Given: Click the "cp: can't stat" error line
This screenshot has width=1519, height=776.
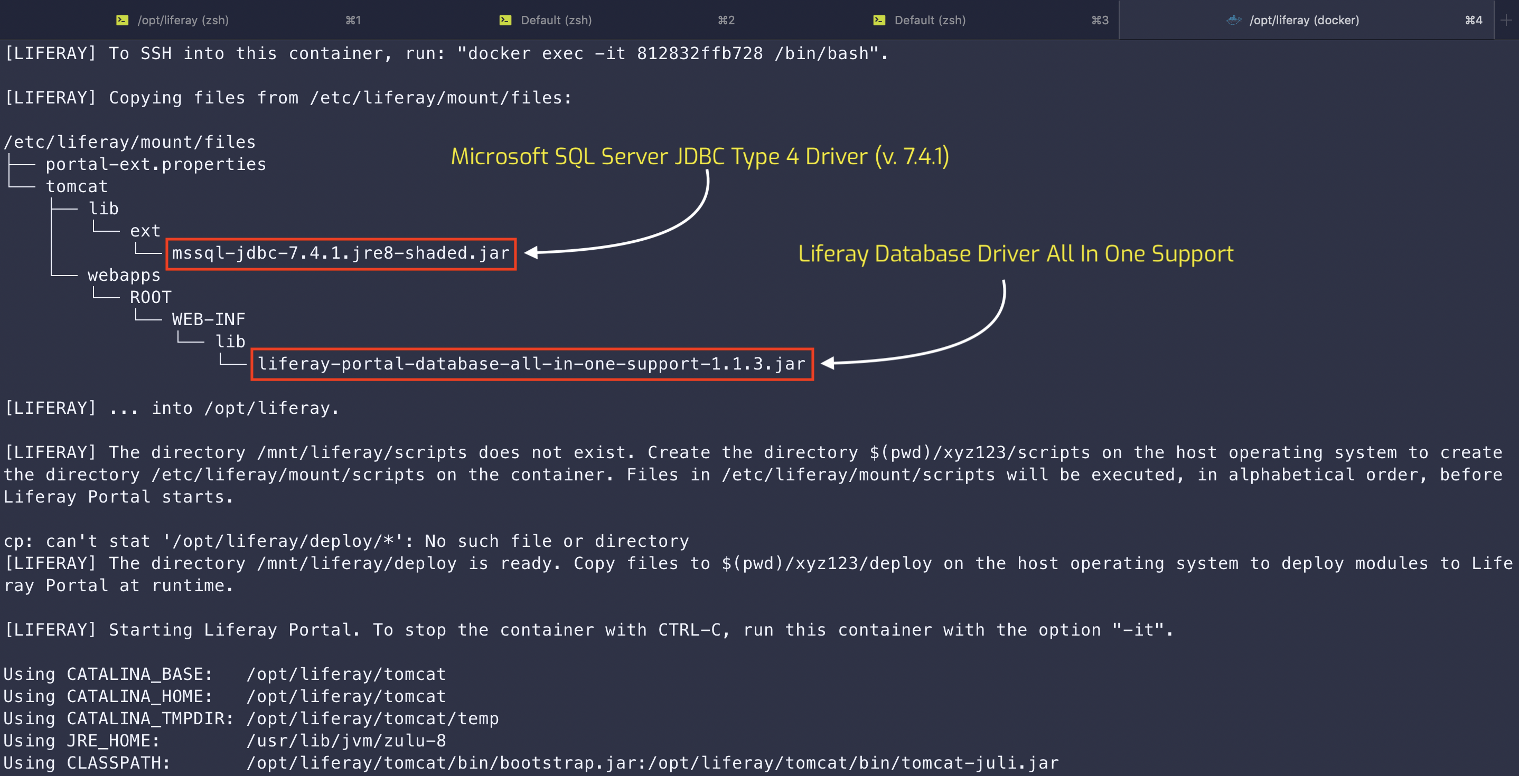Looking at the screenshot, I should tap(346, 542).
